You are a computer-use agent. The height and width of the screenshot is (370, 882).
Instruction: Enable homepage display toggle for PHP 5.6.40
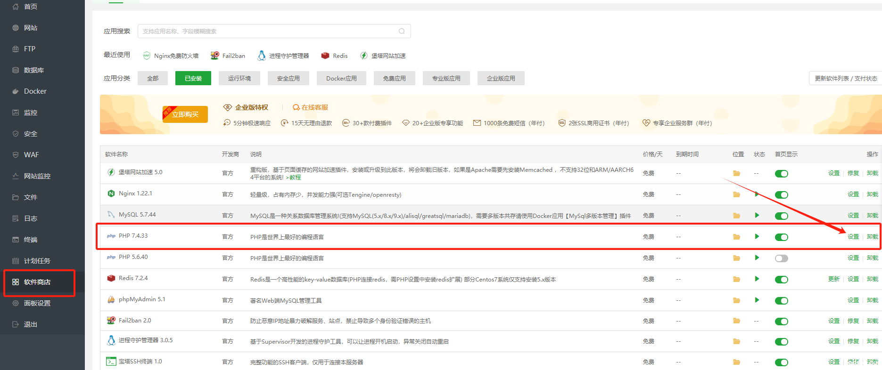tap(781, 258)
